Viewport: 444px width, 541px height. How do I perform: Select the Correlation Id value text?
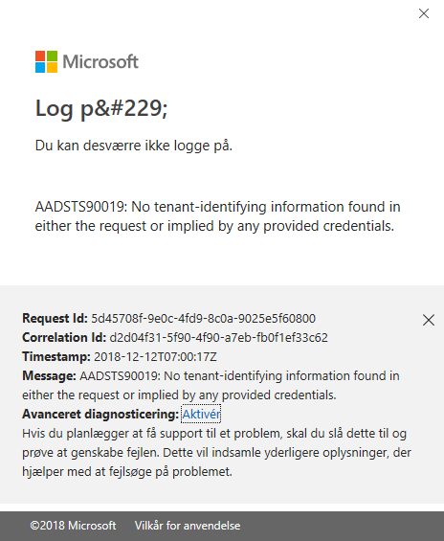[218, 337]
